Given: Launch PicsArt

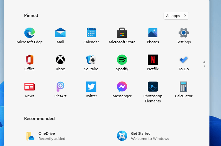Looking at the screenshot, I should tap(60, 90).
